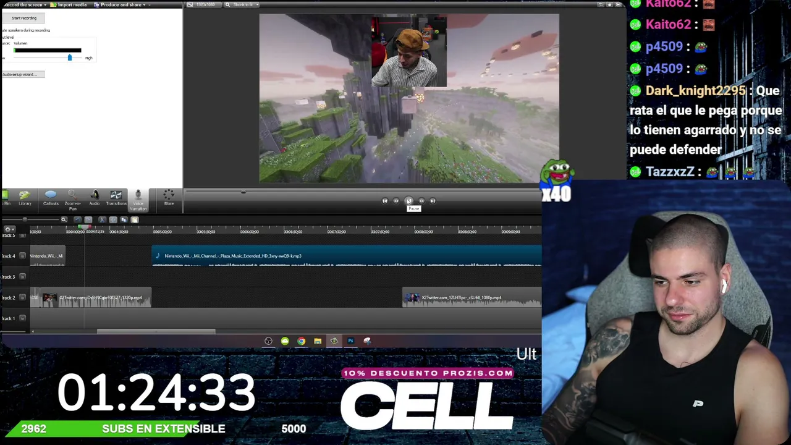
Task: Click the Undo button on timeline toolbar
Action: [x=77, y=220]
